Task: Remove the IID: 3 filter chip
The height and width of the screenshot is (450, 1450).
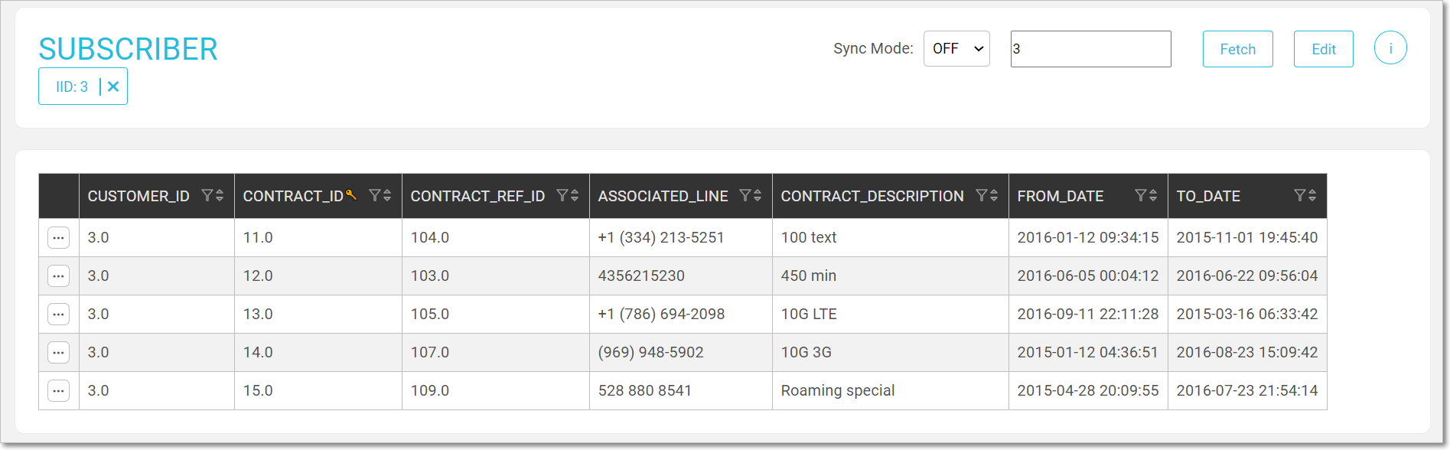Action: (113, 86)
